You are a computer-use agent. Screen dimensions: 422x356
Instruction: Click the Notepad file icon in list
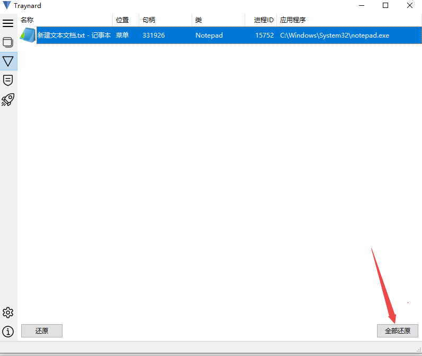point(27,35)
